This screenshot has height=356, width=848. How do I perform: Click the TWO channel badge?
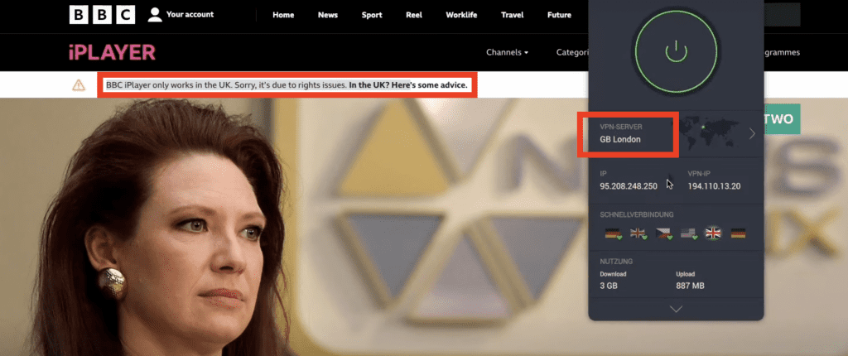click(782, 119)
